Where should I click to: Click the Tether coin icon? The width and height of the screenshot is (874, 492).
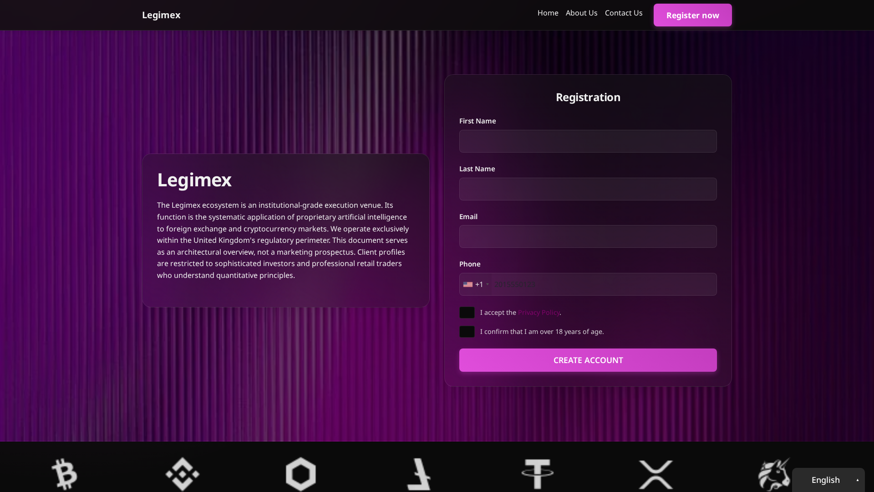538,474
